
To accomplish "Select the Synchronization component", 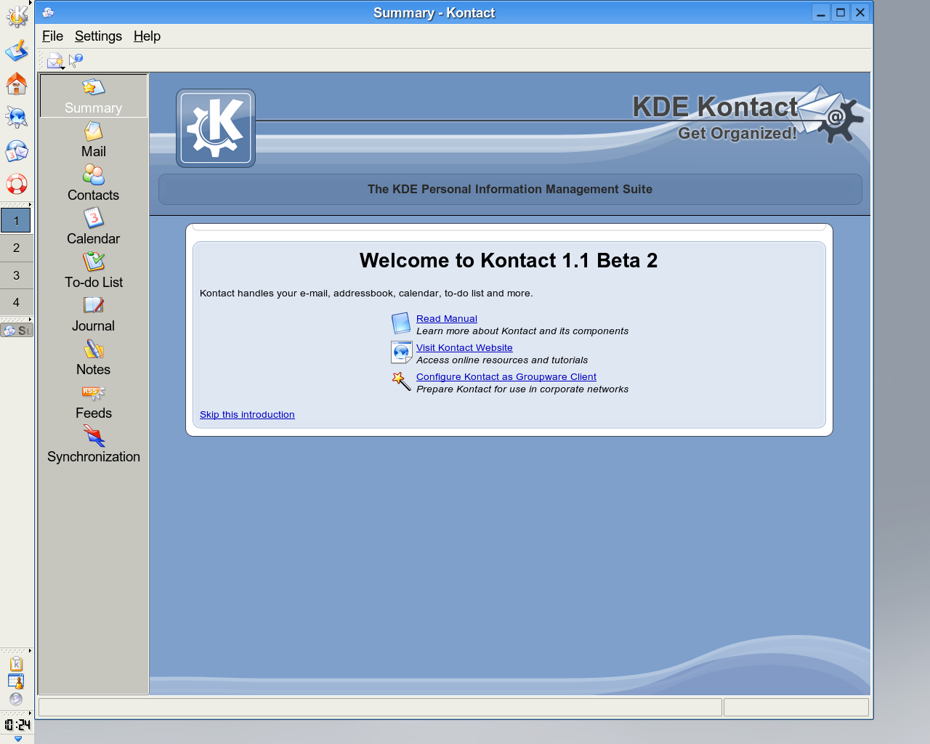I will coord(94,445).
